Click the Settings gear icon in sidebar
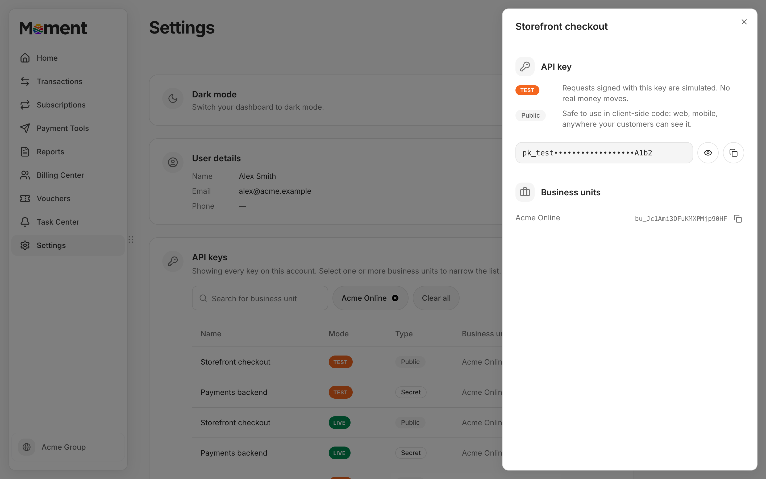The height and width of the screenshot is (479, 766). 25,246
